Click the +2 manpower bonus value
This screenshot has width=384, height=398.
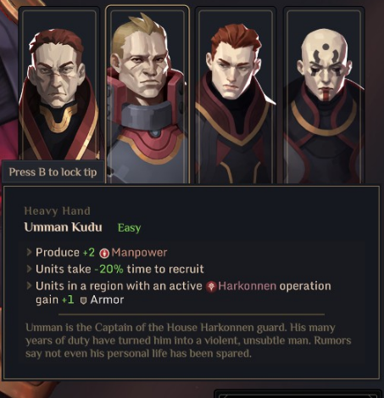88,253
